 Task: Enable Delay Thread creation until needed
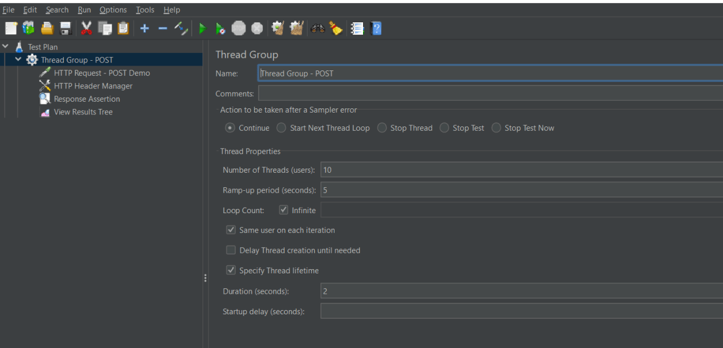point(231,250)
